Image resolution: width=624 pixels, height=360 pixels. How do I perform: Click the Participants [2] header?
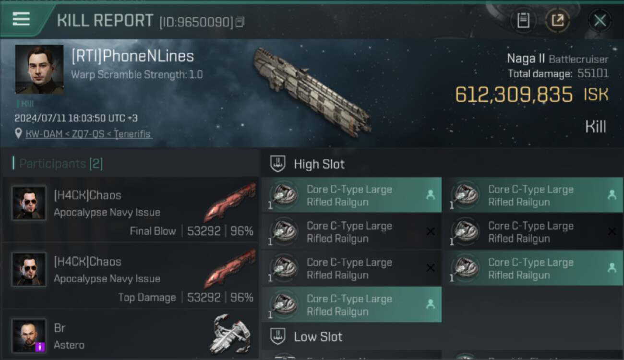pos(58,164)
